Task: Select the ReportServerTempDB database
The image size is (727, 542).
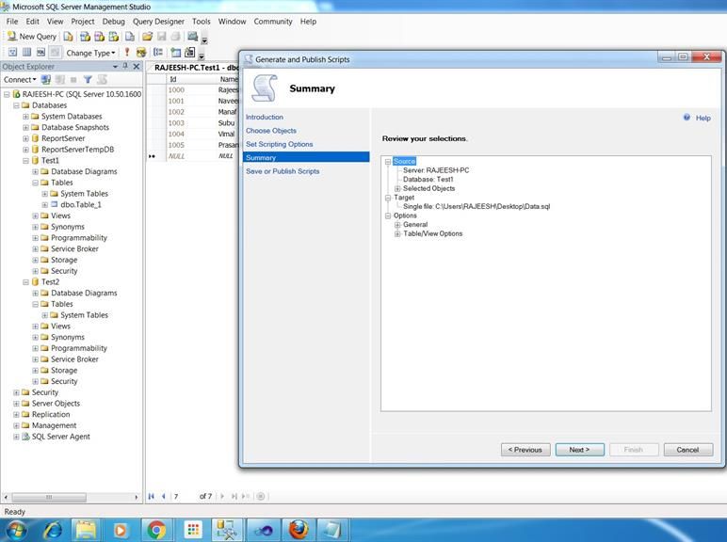Action: coord(77,150)
